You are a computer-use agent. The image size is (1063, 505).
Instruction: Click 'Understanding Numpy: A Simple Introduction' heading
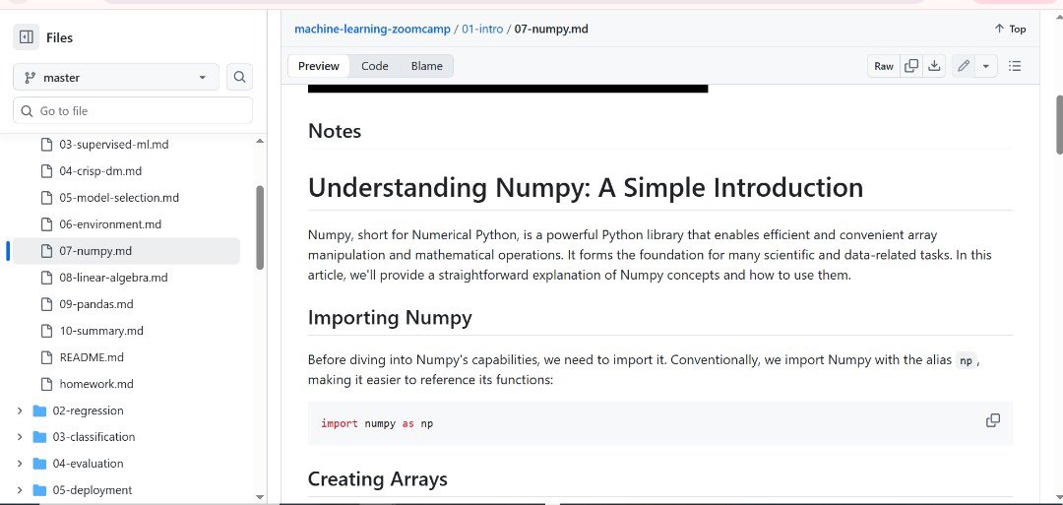[x=586, y=188]
